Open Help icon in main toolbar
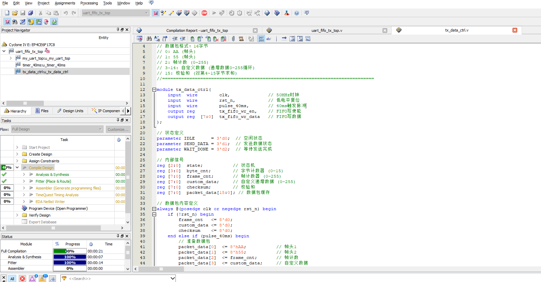Screen dimensions: 541x282 pyautogui.click(x=297, y=13)
